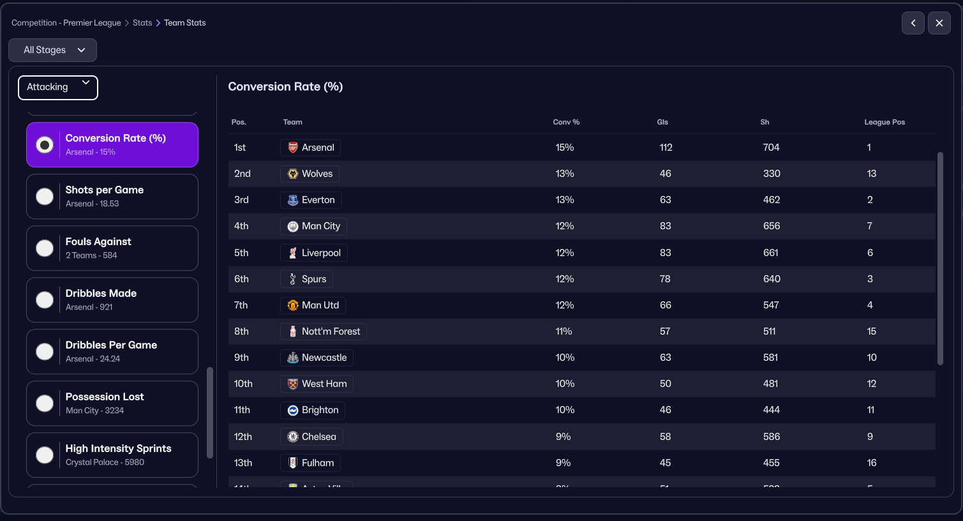Click the Liverpool crest icon
Screen dimensions: 963x521
[x=293, y=253]
